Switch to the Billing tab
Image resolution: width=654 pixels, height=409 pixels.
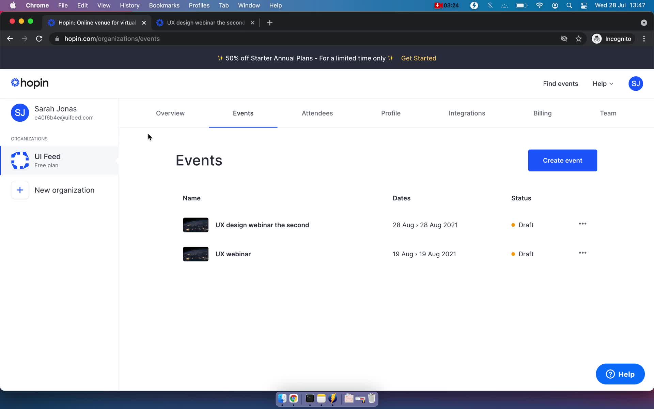(542, 113)
